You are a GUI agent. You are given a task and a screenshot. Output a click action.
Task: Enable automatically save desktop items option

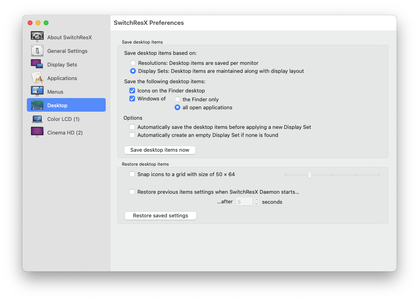(x=132, y=127)
